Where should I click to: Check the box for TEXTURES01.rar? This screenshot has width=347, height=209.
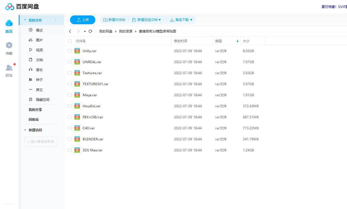coord(69,84)
